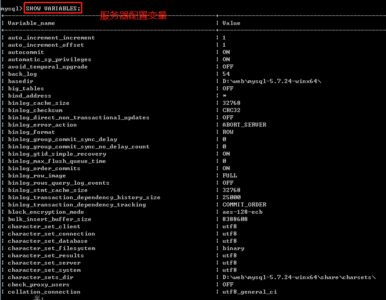This screenshot has height=300, width=386.
Task: Click binlog_order_commits variable name
Action: (x=44, y=168)
